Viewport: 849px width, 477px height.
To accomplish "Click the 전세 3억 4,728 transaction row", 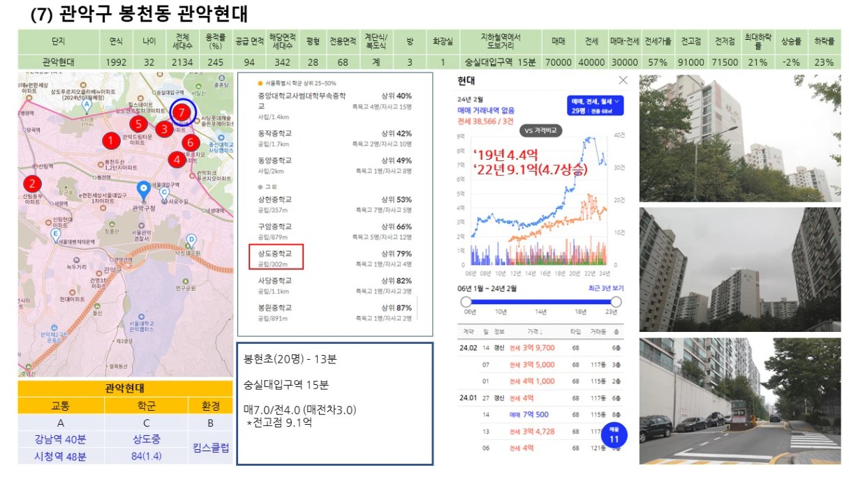I will (x=542, y=432).
